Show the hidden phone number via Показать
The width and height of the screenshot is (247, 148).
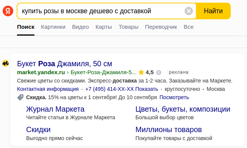pyautogui.click(x=147, y=89)
